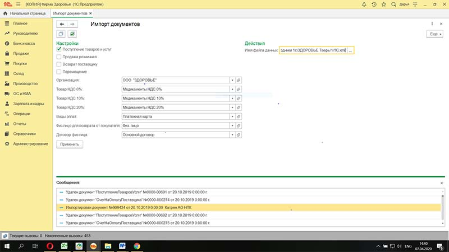Image resolution: width=449 pixels, height=252 pixels.
Task: Expand the Организация dropdown list
Action: click(x=232, y=80)
